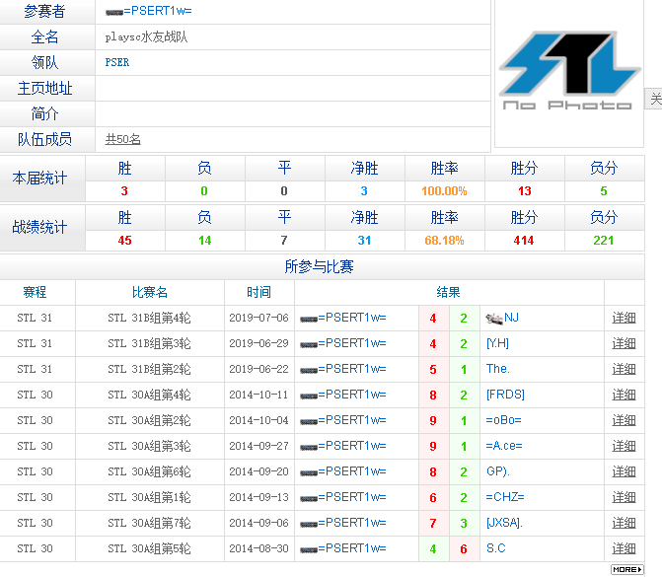
Task: Select the text STL 30A组第2轮
Action: (149, 420)
